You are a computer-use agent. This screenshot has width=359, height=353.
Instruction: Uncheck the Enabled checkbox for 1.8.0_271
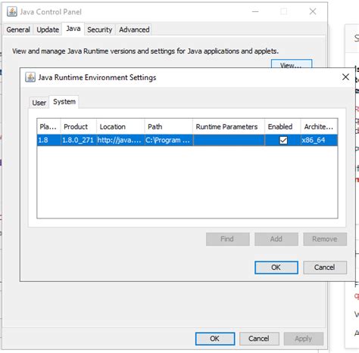coord(283,140)
